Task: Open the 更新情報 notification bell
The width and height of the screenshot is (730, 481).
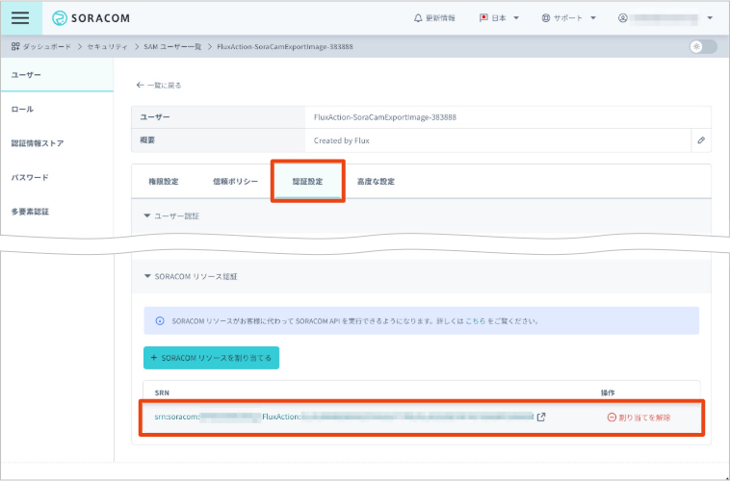Action: 434,18
